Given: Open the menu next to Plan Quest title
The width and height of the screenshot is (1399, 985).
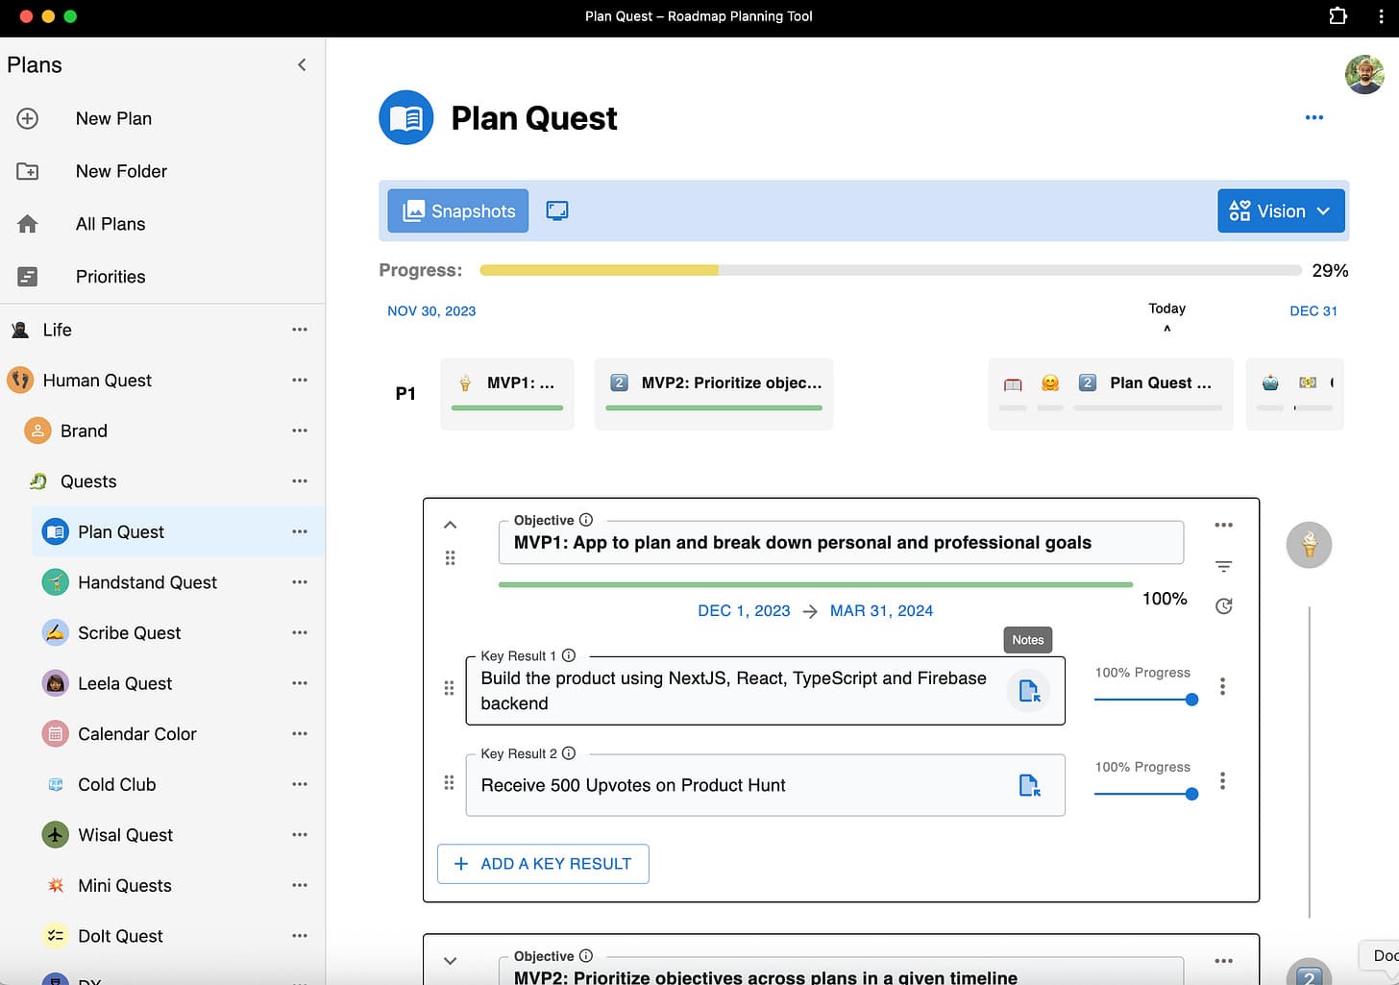Looking at the screenshot, I should tap(1313, 117).
